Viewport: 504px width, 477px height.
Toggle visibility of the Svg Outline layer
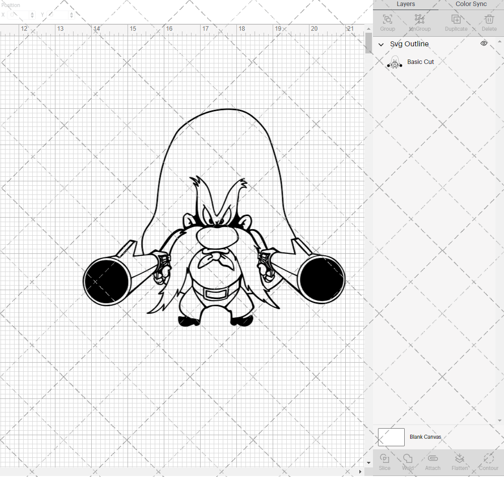[x=483, y=44]
